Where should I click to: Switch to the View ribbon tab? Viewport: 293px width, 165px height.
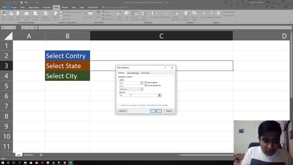(x=74, y=7)
